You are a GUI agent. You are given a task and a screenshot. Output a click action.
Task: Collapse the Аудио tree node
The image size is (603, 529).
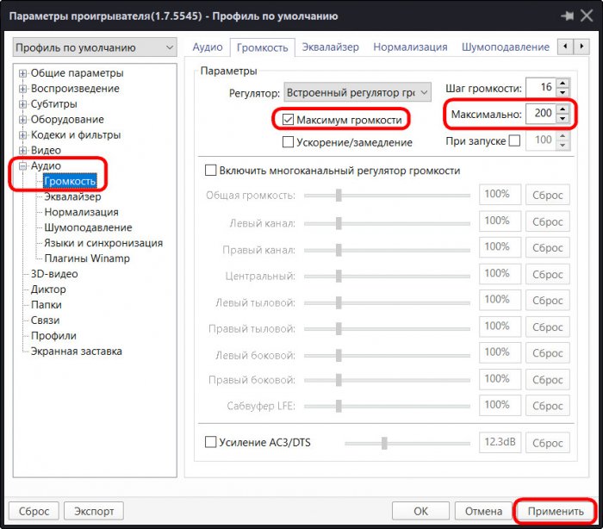[x=23, y=165]
